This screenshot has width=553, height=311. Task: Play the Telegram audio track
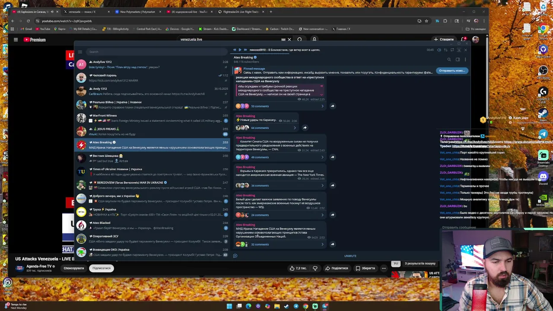pos(240,50)
